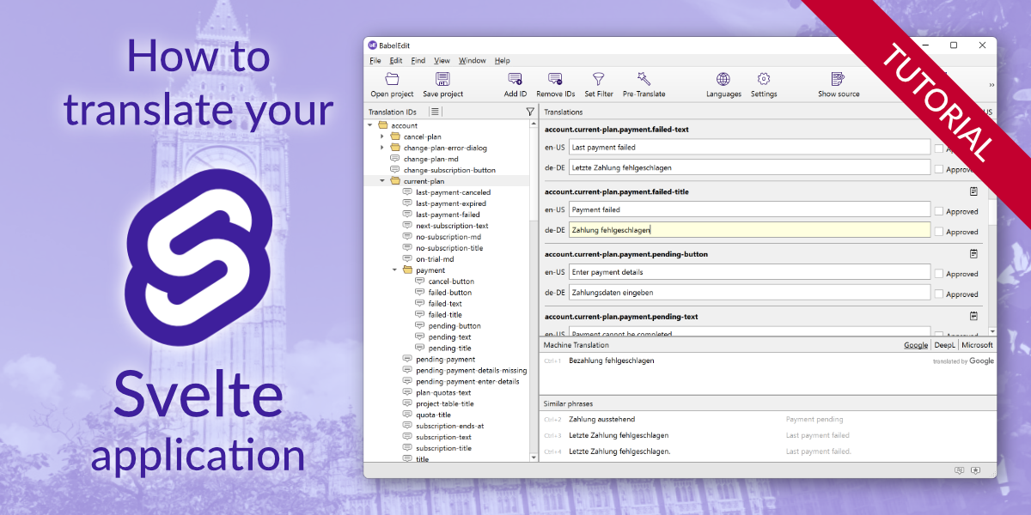Save the project via toolbar

point(442,84)
